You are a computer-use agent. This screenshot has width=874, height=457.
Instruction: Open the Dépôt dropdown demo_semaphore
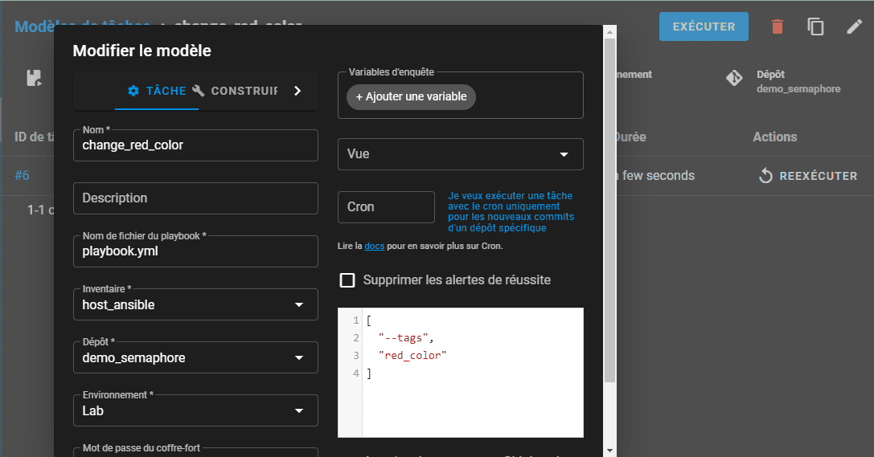pos(195,357)
